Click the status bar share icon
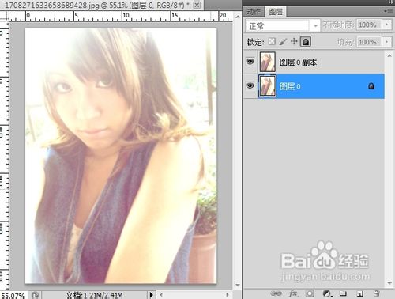 (35, 295)
